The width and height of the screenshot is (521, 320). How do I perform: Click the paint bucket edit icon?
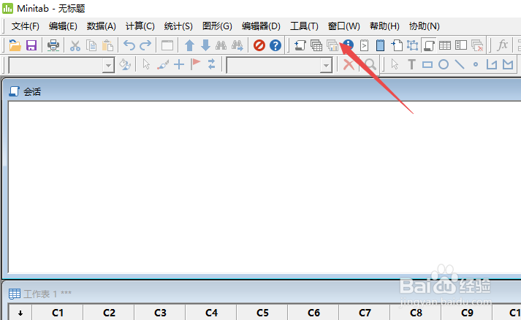(x=125, y=64)
